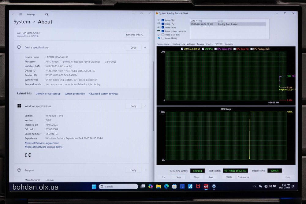Open the battery tray icon
The image size is (306, 204).
coord(274,186)
